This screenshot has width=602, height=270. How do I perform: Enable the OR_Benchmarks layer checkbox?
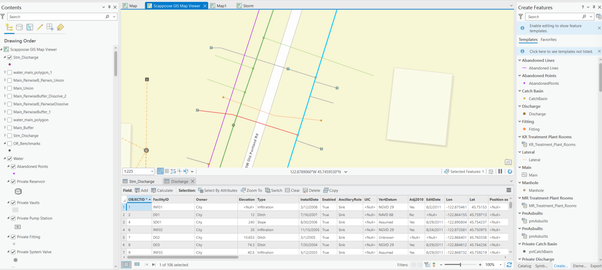[10, 143]
